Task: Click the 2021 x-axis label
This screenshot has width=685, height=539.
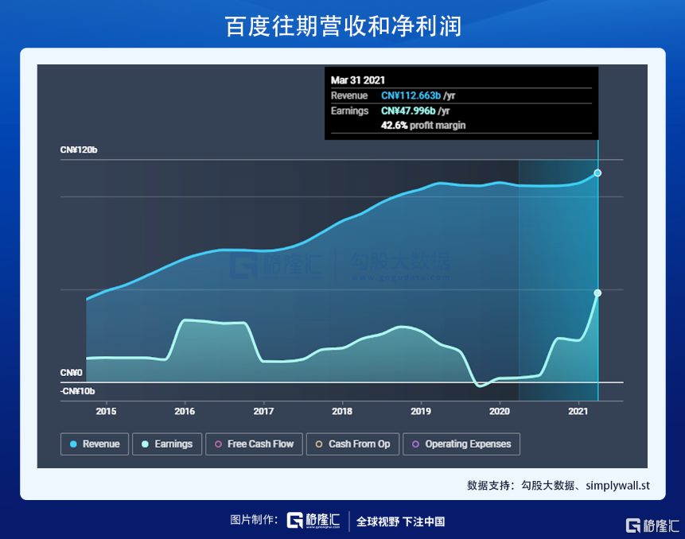Action: click(578, 411)
